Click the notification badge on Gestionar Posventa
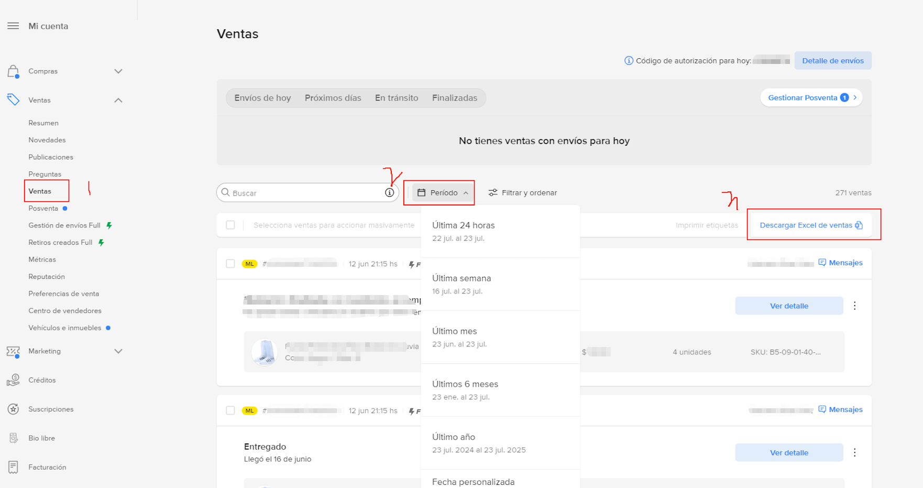923x488 pixels. (x=844, y=97)
